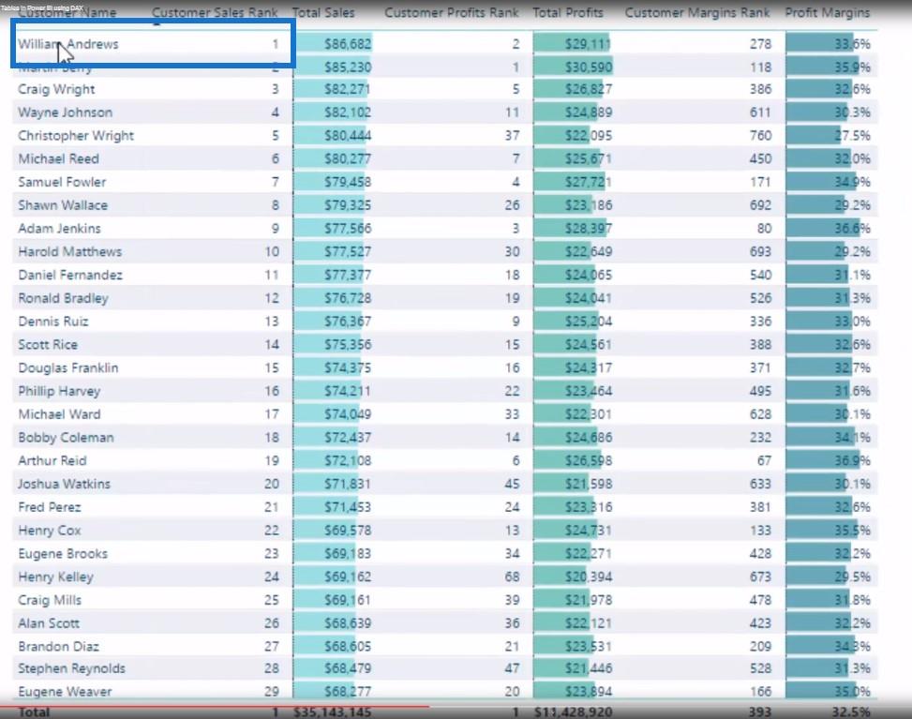Click total sales value $86,682

coord(348,44)
